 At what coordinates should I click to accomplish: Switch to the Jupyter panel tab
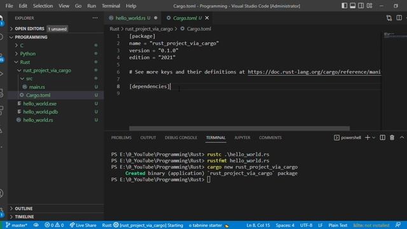click(x=242, y=137)
